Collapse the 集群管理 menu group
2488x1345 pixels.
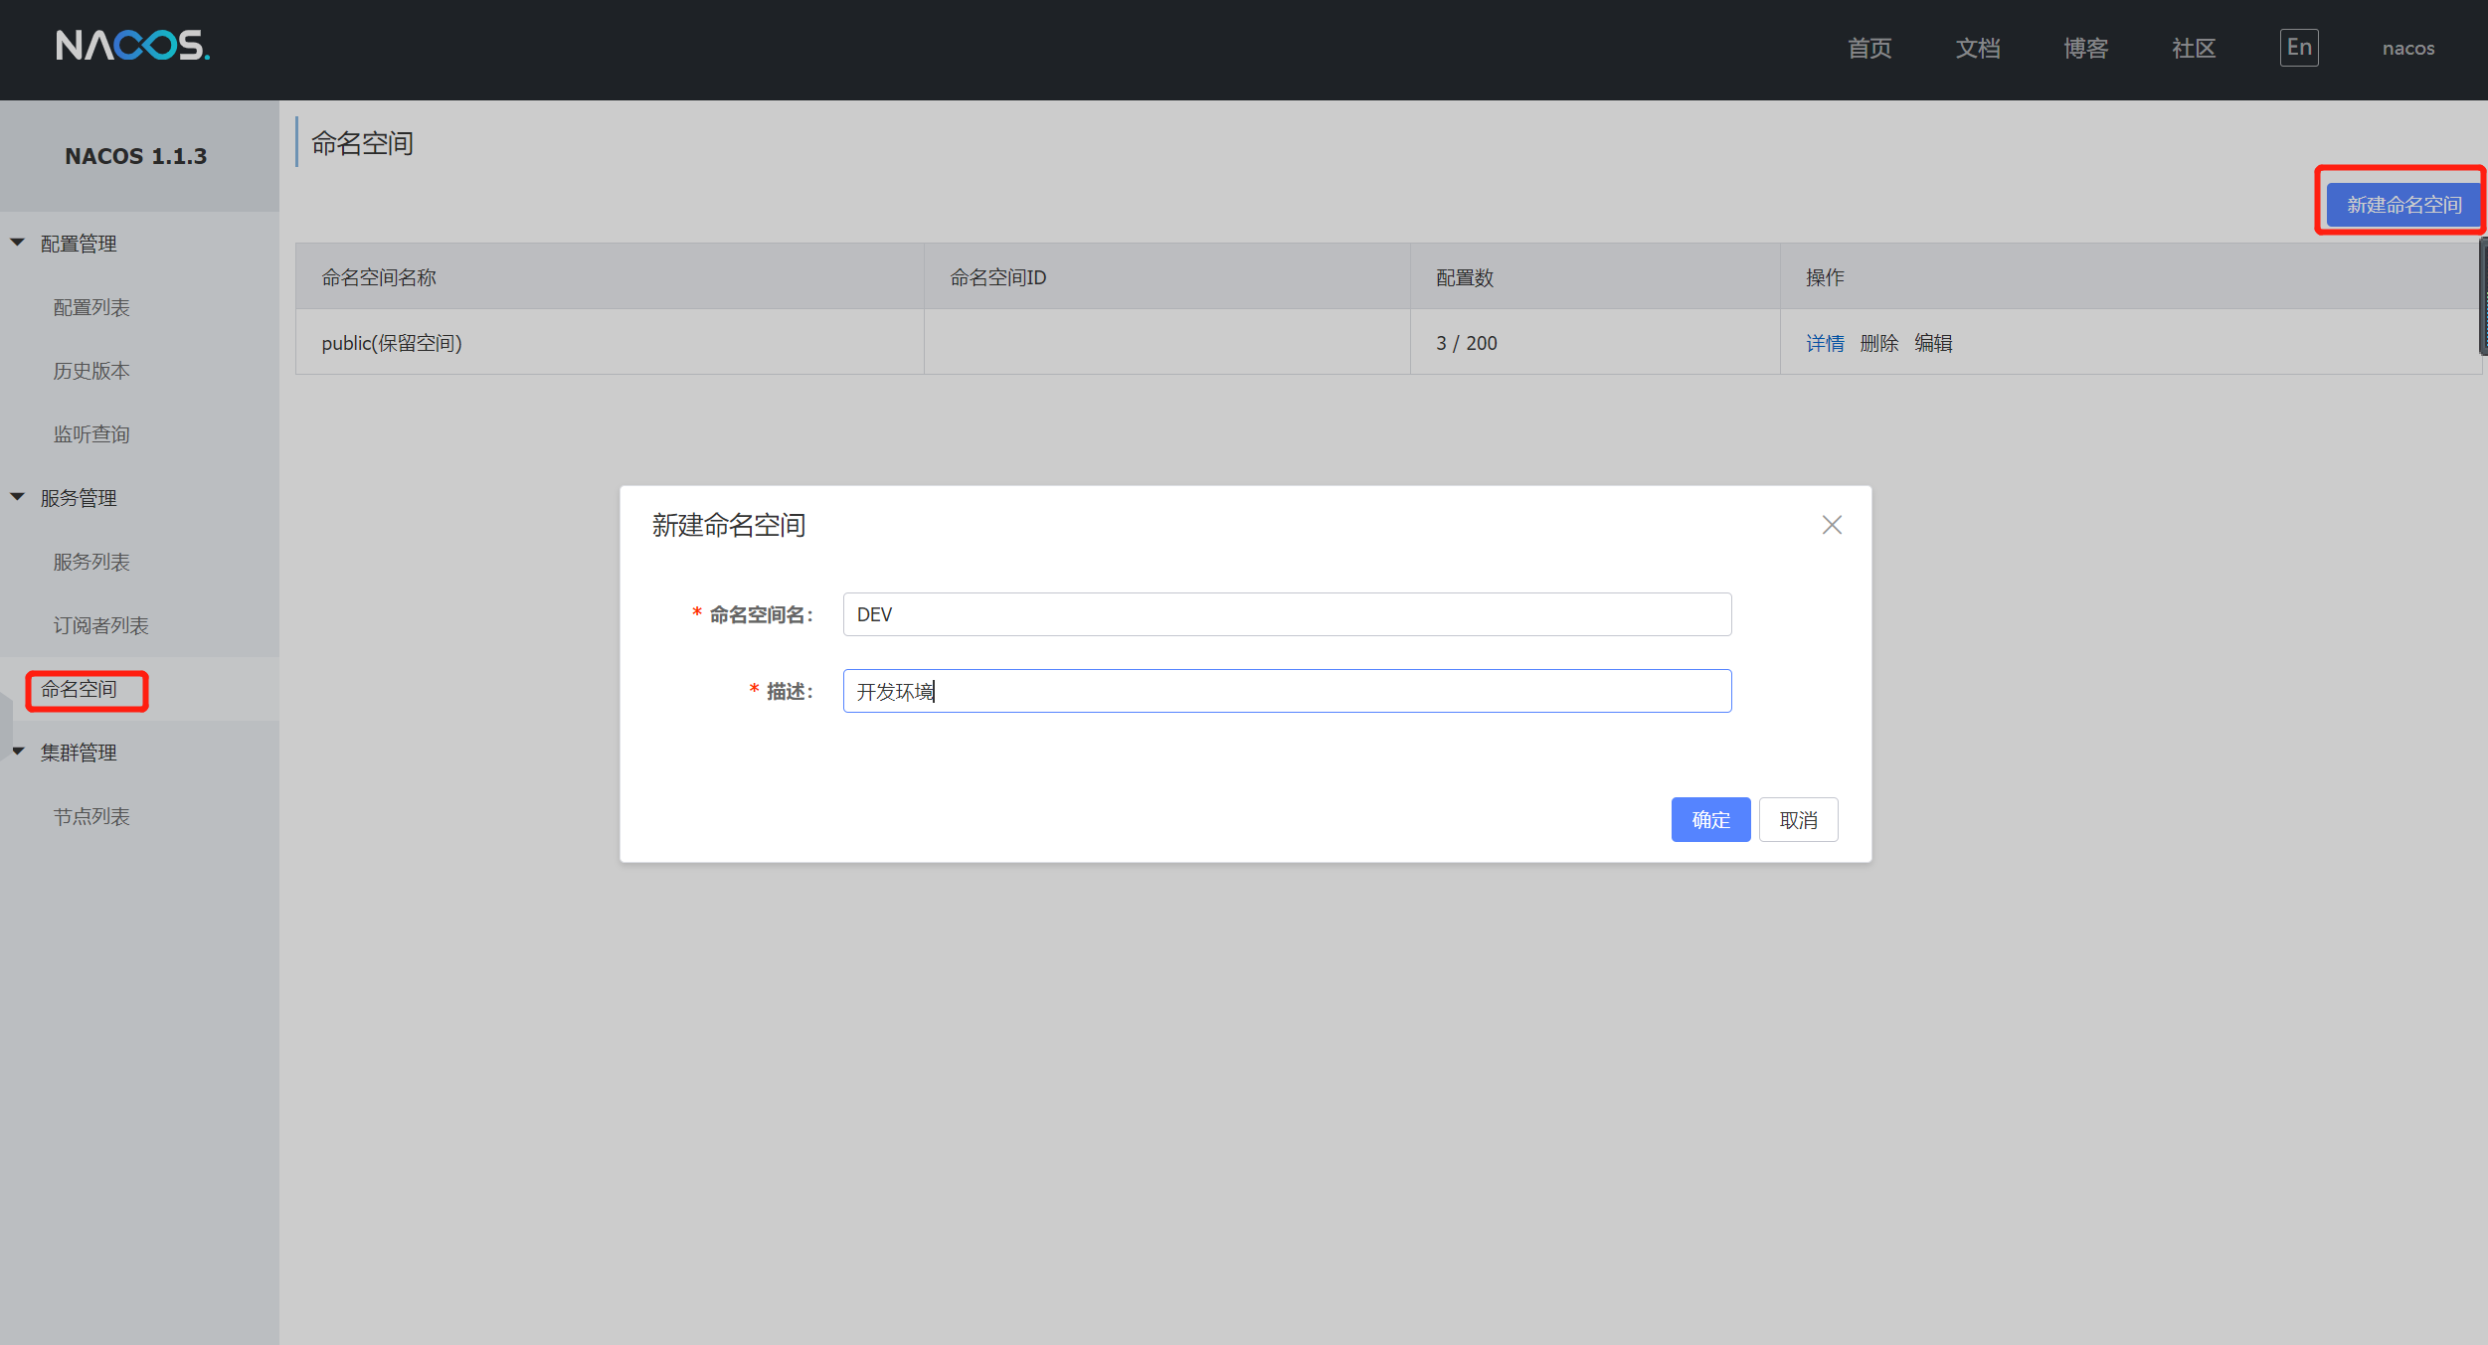pos(18,752)
